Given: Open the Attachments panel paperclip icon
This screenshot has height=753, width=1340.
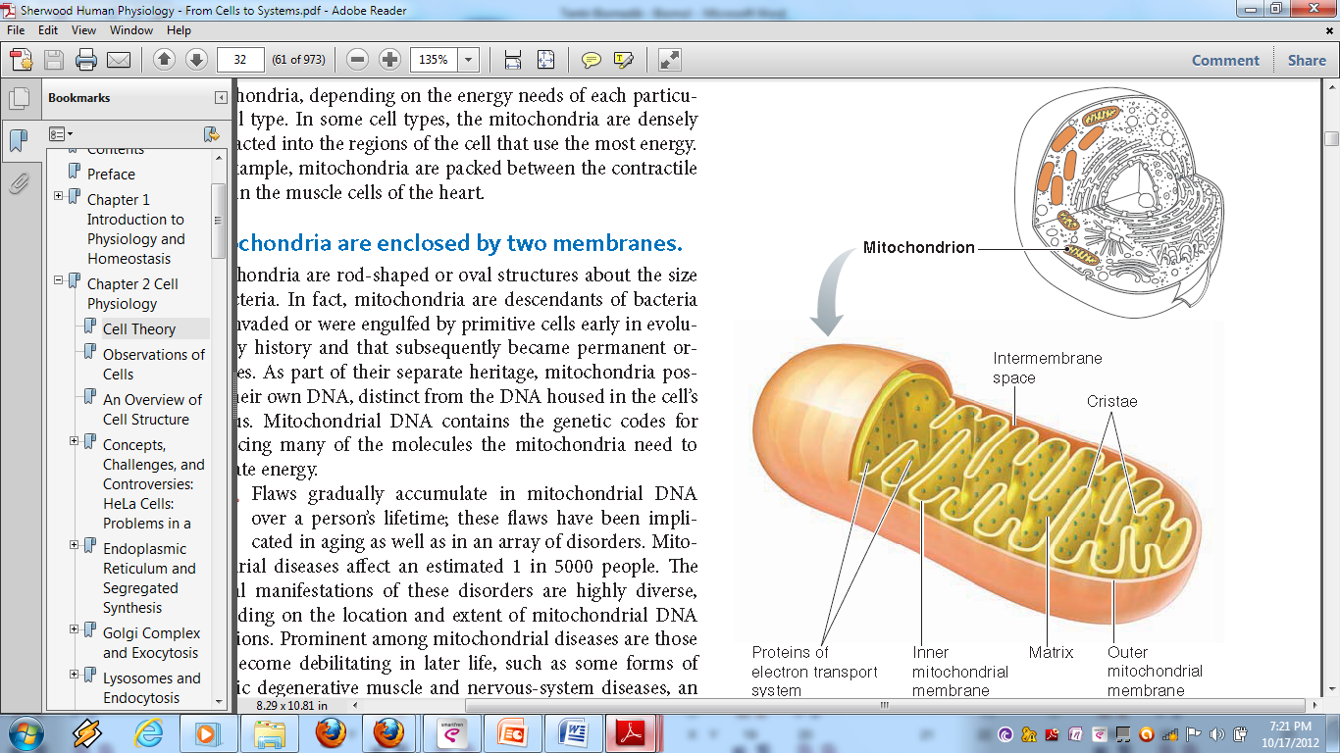Looking at the screenshot, I should (x=19, y=183).
